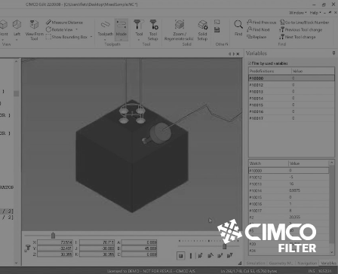Click the simulation position slider handle

pyautogui.click(x=53, y=236)
